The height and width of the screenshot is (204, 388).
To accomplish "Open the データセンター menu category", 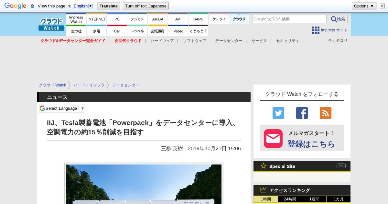I will coord(229,41).
